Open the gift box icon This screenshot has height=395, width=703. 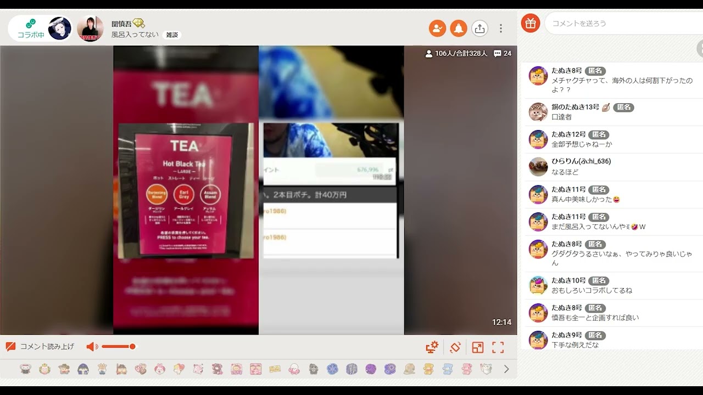click(x=531, y=23)
